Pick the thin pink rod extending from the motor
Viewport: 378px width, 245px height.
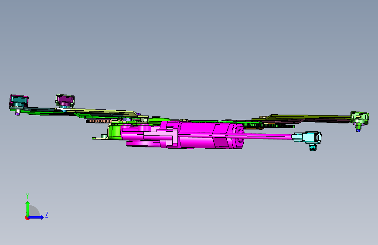[x=268, y=136]
